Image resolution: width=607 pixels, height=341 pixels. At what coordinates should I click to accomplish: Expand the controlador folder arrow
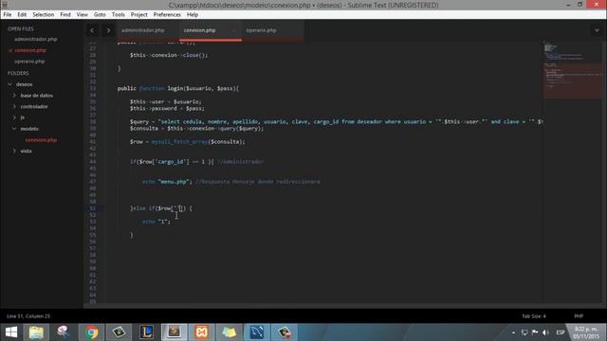point(14,106)
